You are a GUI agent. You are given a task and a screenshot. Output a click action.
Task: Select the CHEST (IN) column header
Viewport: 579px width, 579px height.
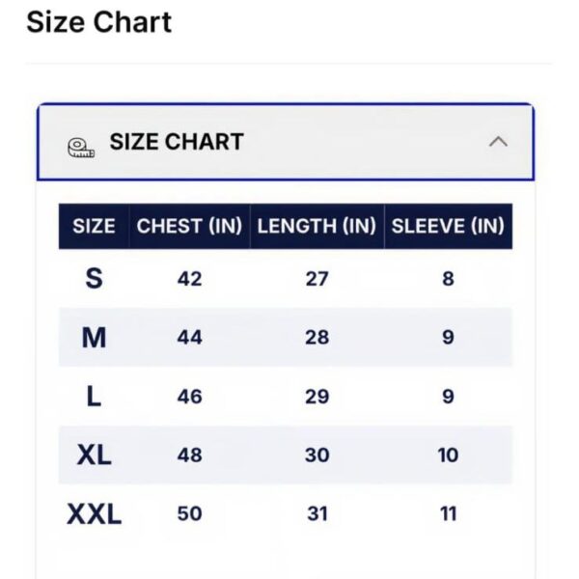coord(189,226)
